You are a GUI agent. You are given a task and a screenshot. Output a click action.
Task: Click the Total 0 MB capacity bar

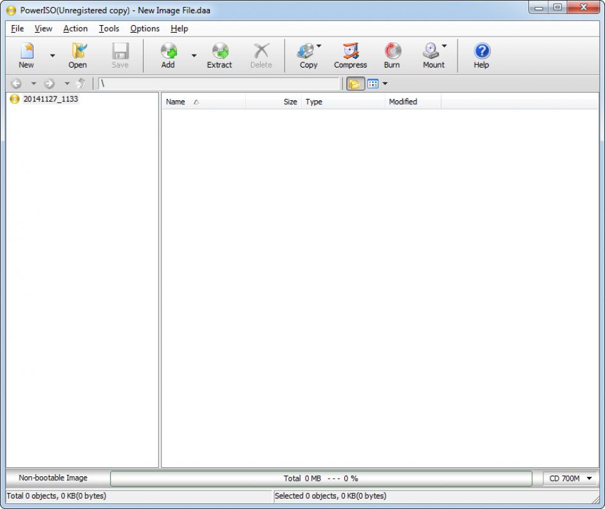tap(321, 478)
